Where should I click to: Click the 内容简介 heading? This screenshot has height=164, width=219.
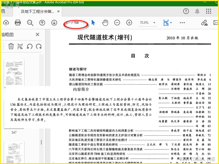pyautogui.click(x=81, y=89)
